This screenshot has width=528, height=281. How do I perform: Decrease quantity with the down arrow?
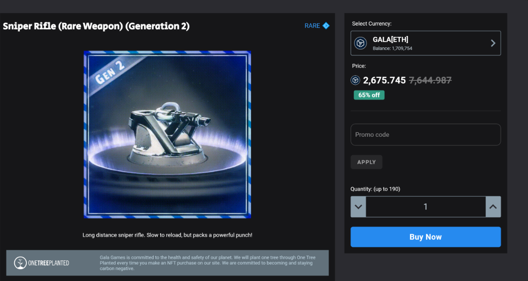(358, 207)
